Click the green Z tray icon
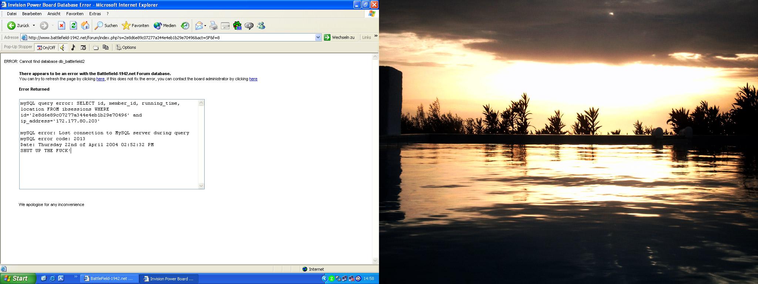 pos(332,279)
